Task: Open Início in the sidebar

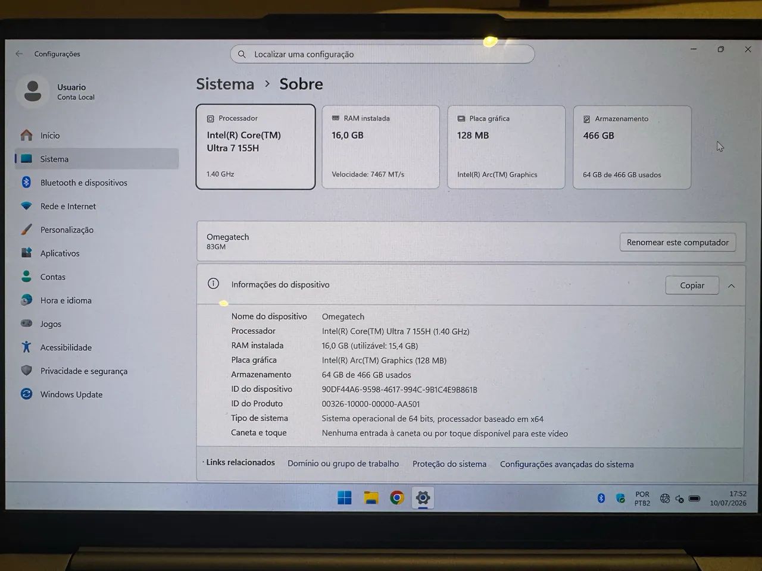Action: (96, 136)
